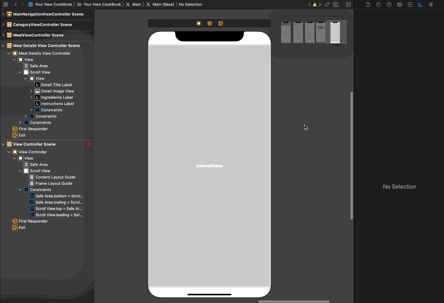444x303 pixels.
Task: Open the Connections inspector tab
Action: 431,4
